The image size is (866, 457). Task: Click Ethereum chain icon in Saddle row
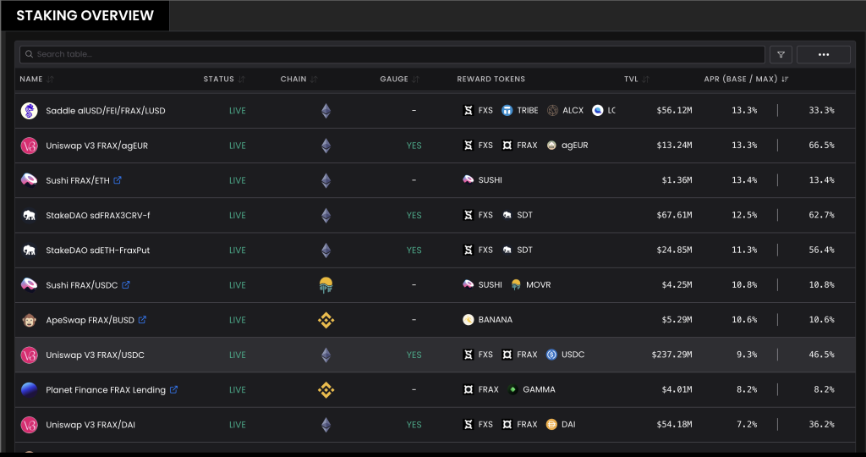[326, 111]
